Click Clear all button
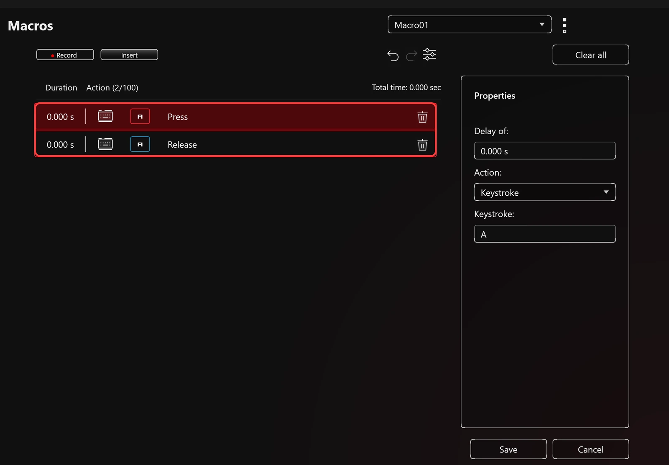 pyautogui.click(x=590, y=55)
